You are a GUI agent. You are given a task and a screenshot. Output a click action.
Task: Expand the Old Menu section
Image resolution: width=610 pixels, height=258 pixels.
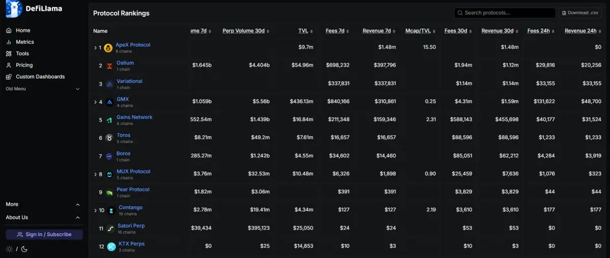(78, 89)
